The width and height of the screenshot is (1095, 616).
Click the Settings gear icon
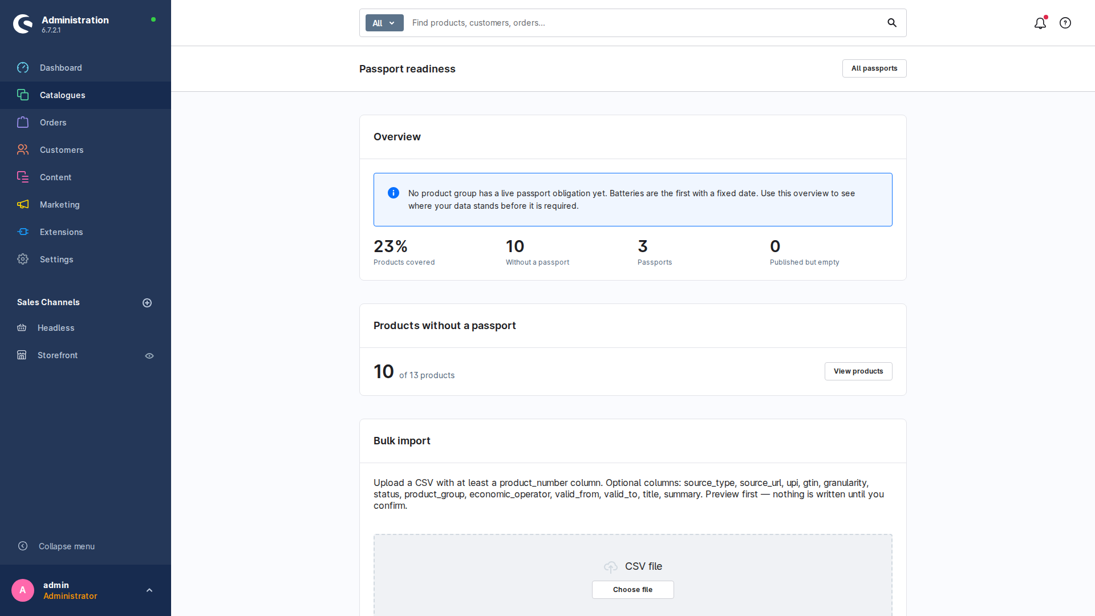point(23,260)
